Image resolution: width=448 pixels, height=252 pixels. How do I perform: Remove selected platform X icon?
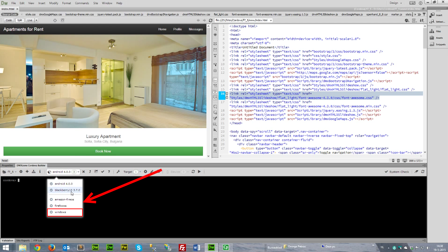(84, 172)
